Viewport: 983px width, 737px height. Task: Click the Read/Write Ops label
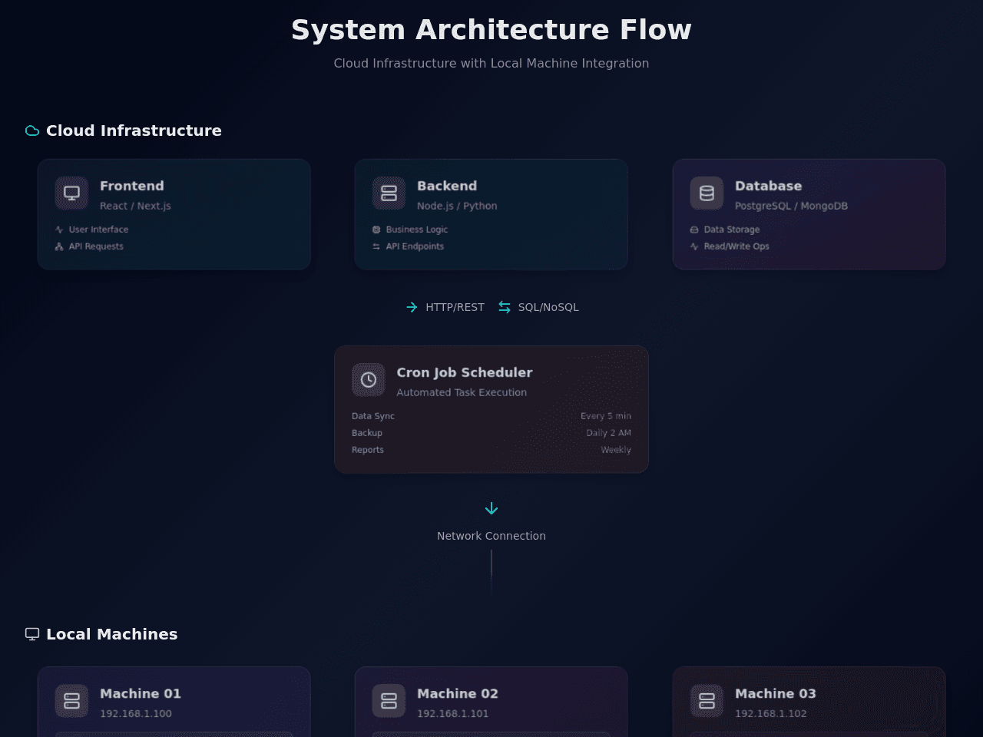coord(736,246)
